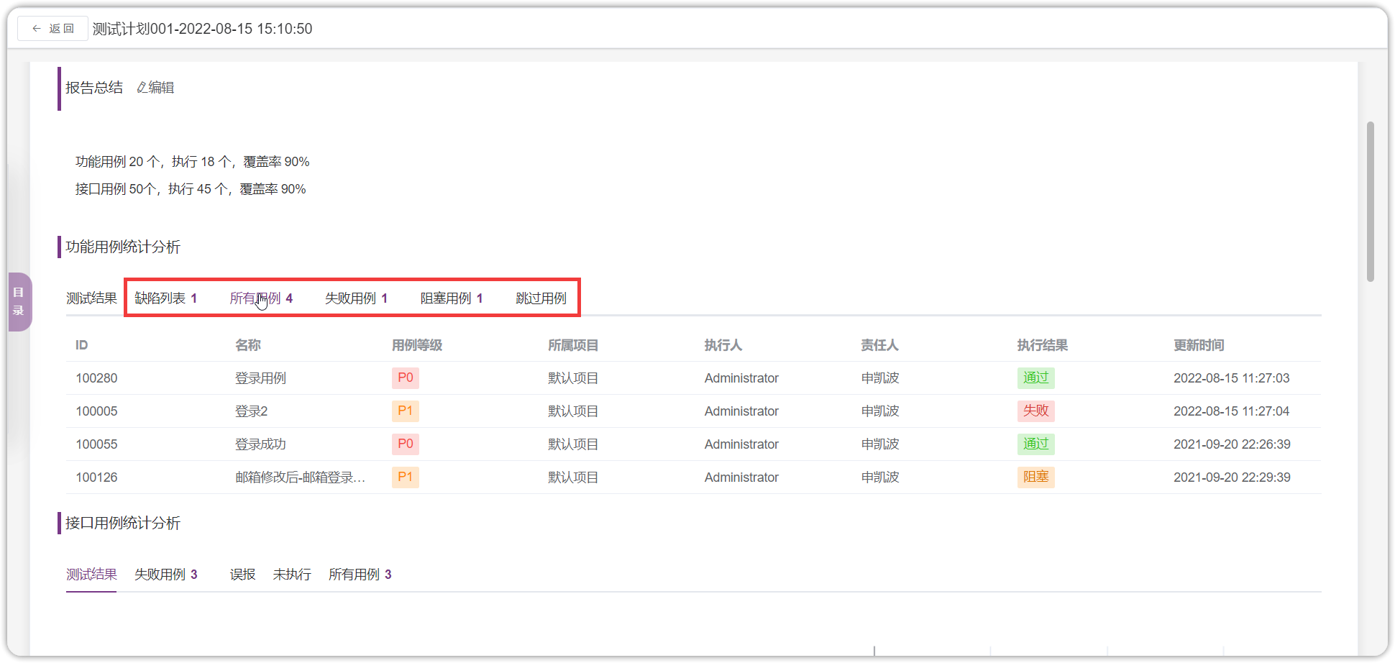The image size is (1395, 663).
Task: Click the 更新时间 column header
Action: pos(1199,345)
